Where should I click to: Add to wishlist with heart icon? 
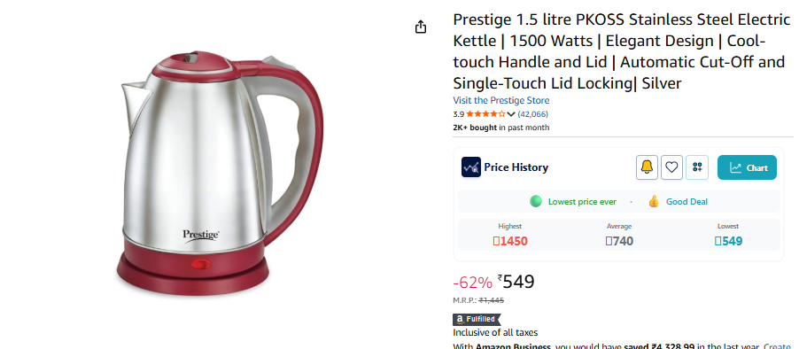point(671,167)
